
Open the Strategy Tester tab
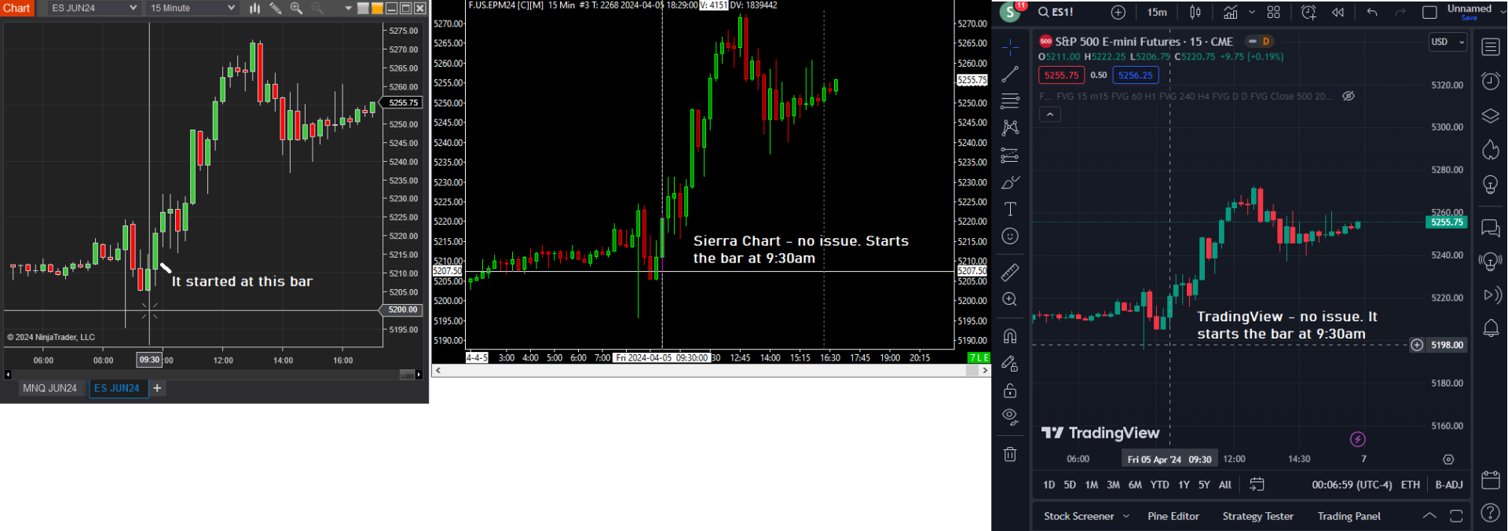pyautogui.click(x=1257, y=516)
